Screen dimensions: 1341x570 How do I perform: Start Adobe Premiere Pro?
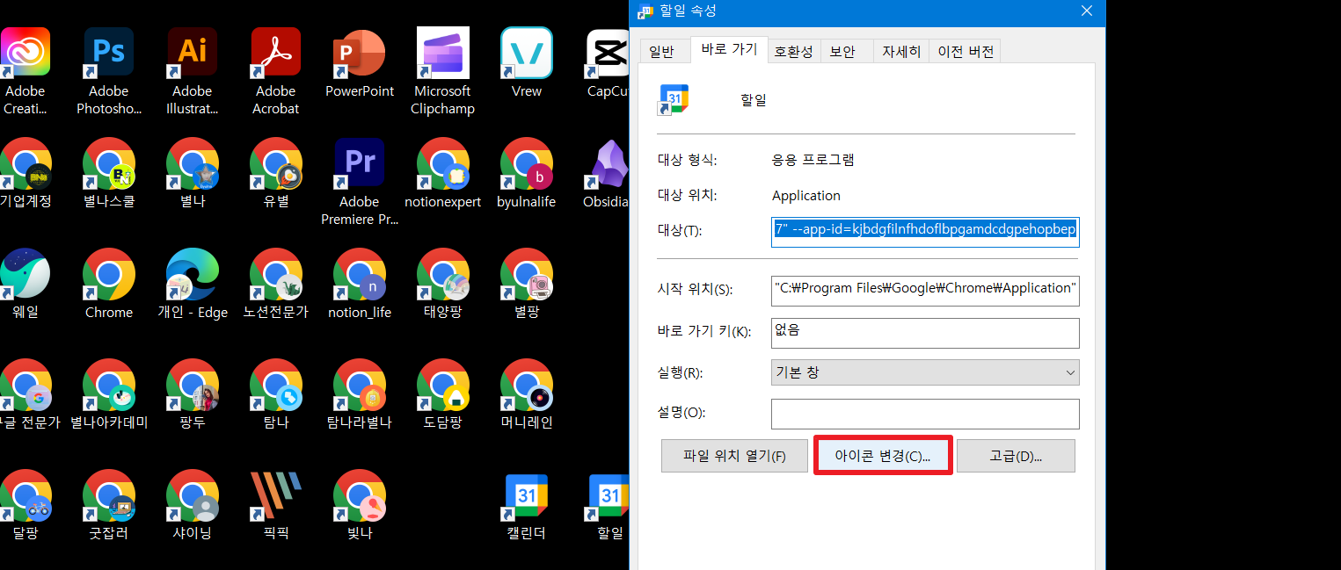tap(359, 162)
